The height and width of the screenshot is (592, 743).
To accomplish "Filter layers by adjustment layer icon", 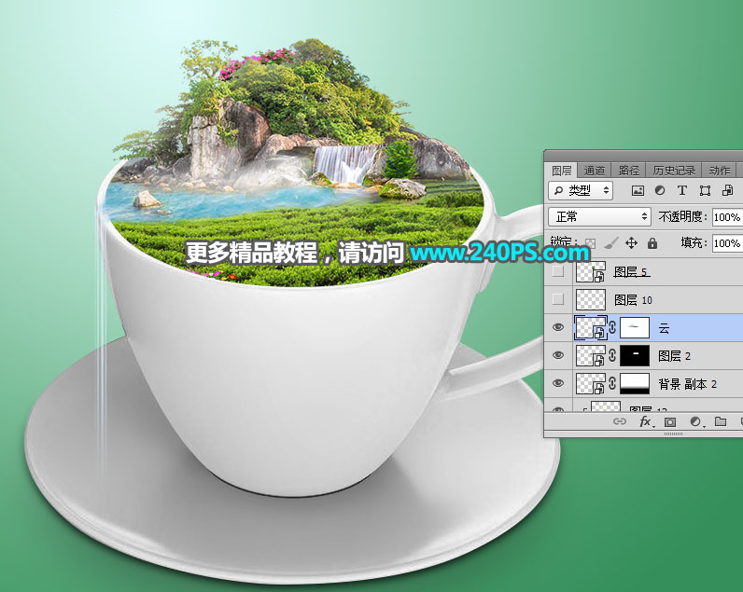I will 660,191.
